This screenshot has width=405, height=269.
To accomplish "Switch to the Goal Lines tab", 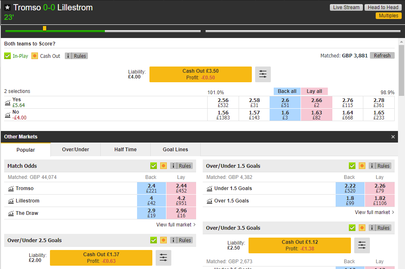I will point(175,150).
